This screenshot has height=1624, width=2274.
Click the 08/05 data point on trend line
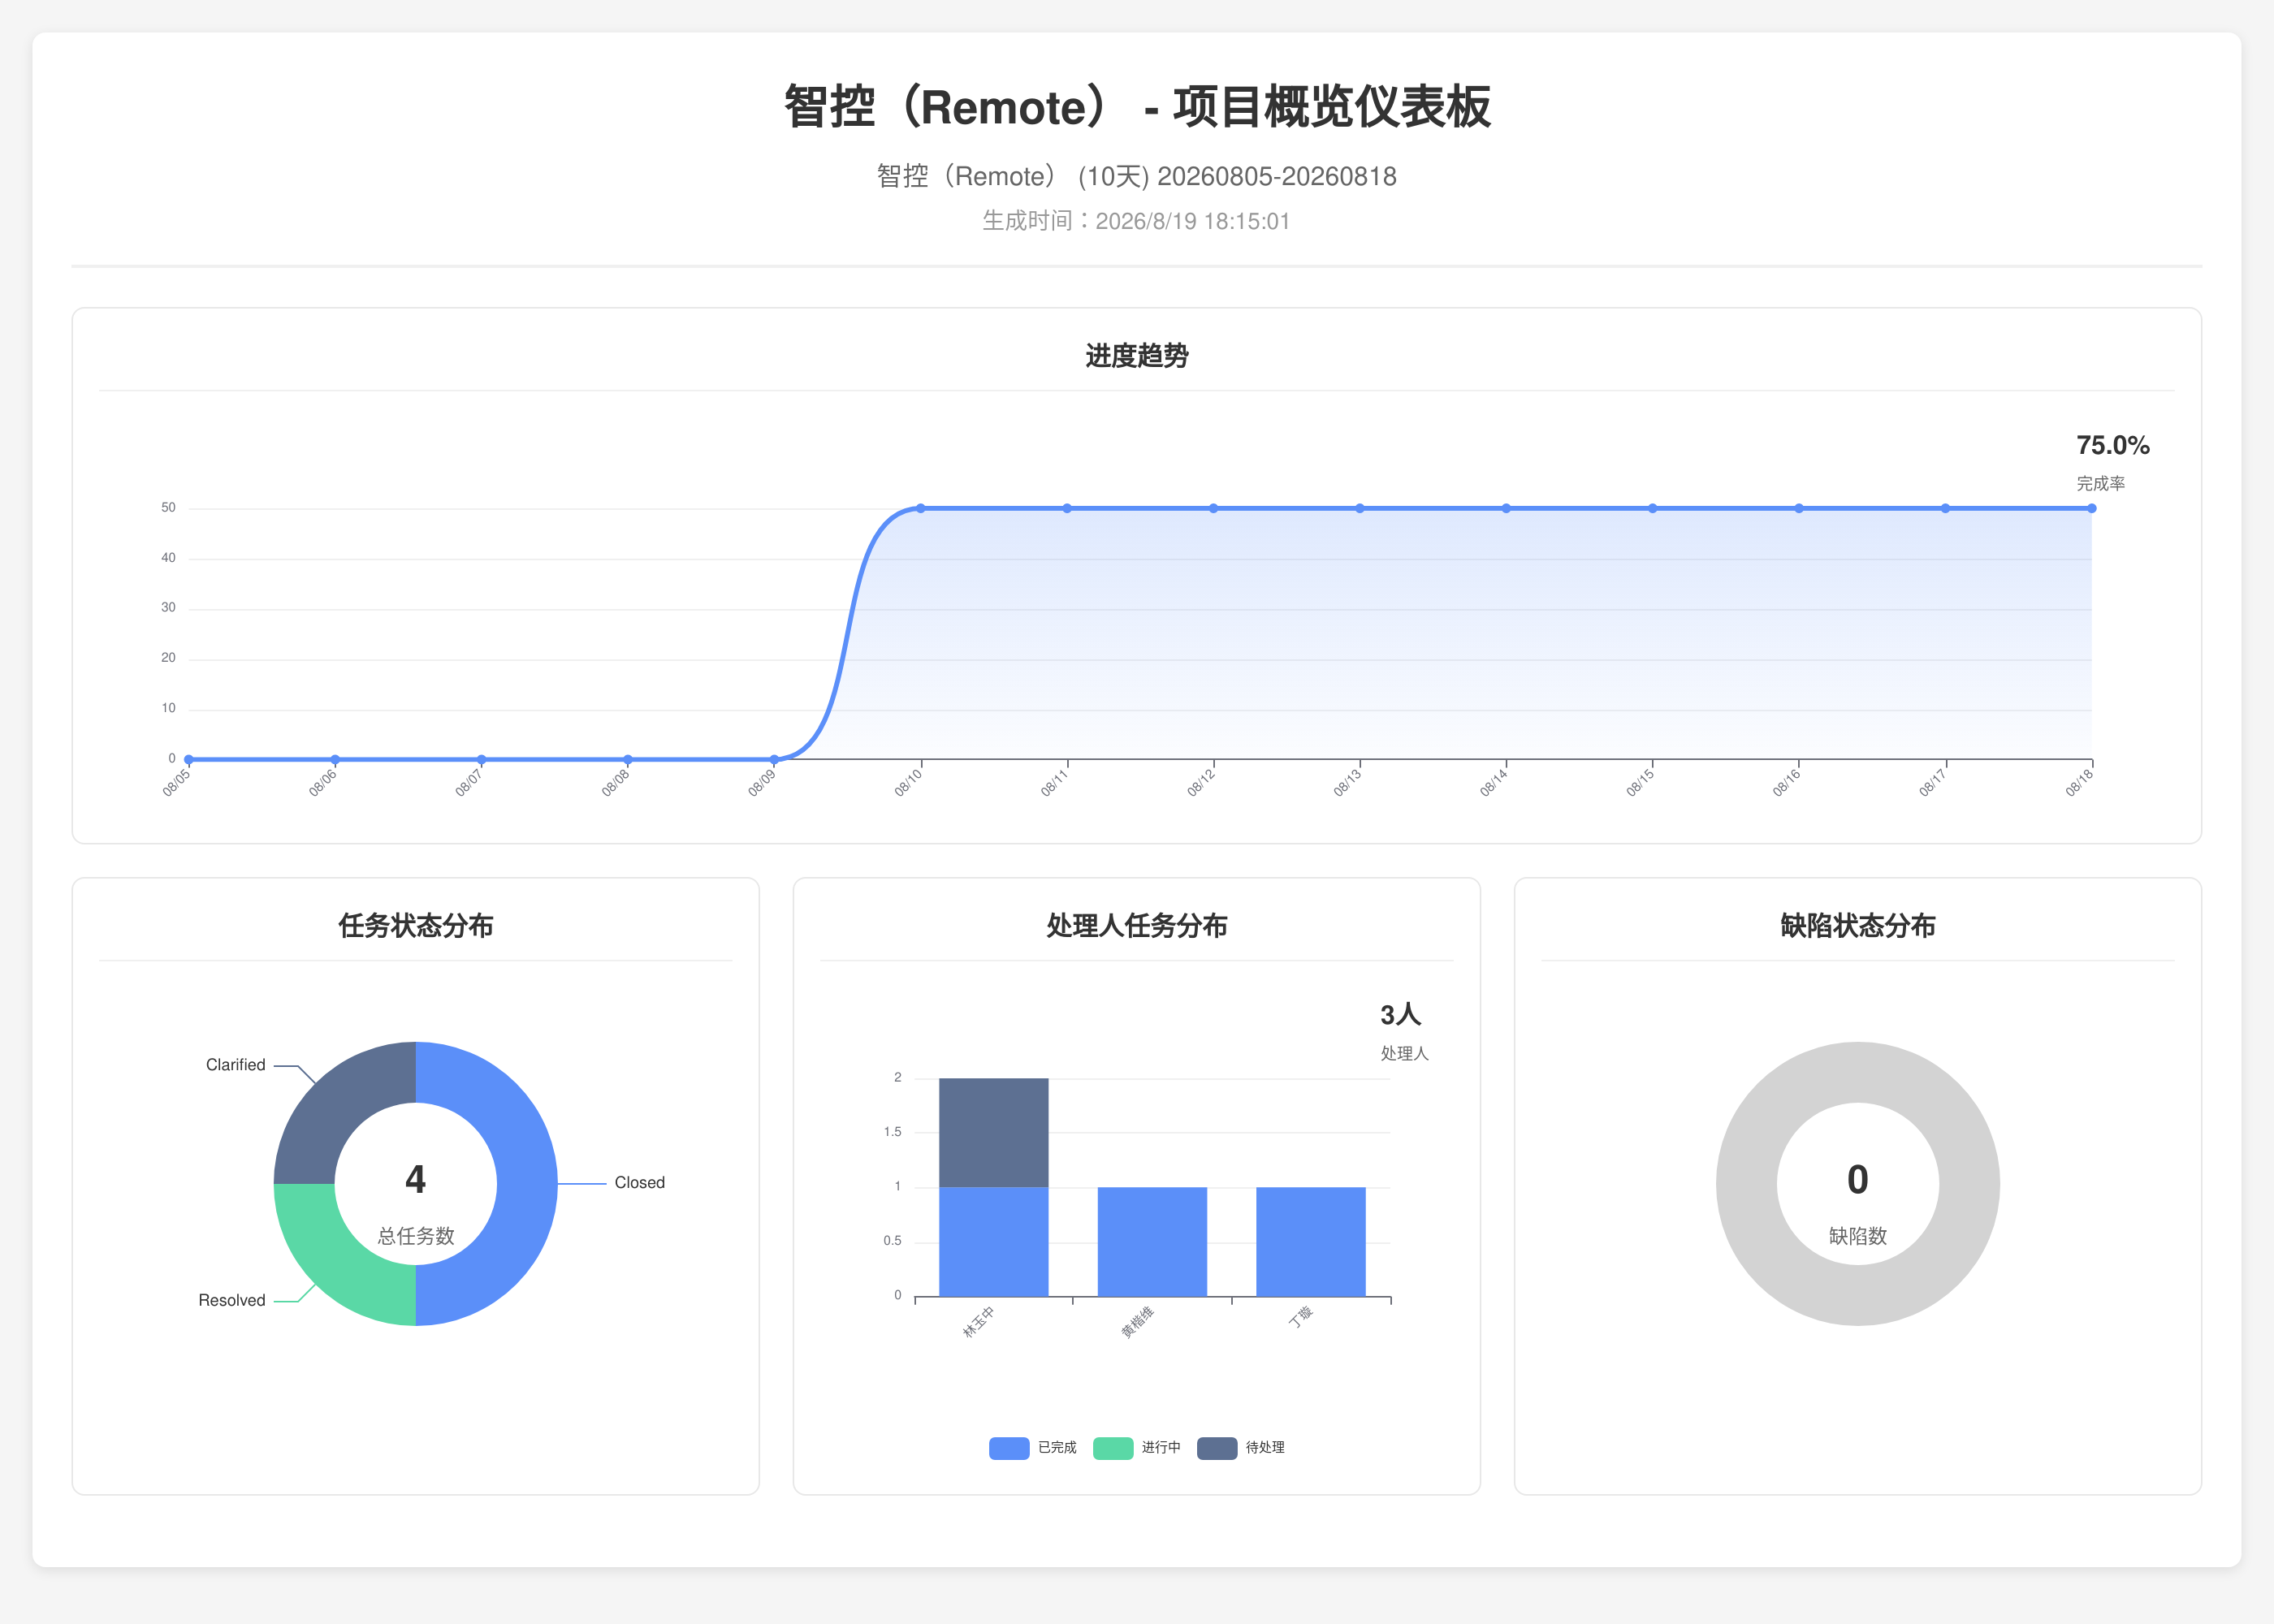(188, 759)
